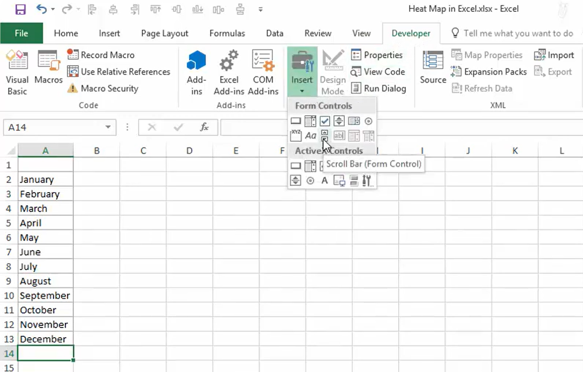Open the Visual Basic editor
Image resolution: width=583 pixels, height=372 pixels.
coord(17,72)
